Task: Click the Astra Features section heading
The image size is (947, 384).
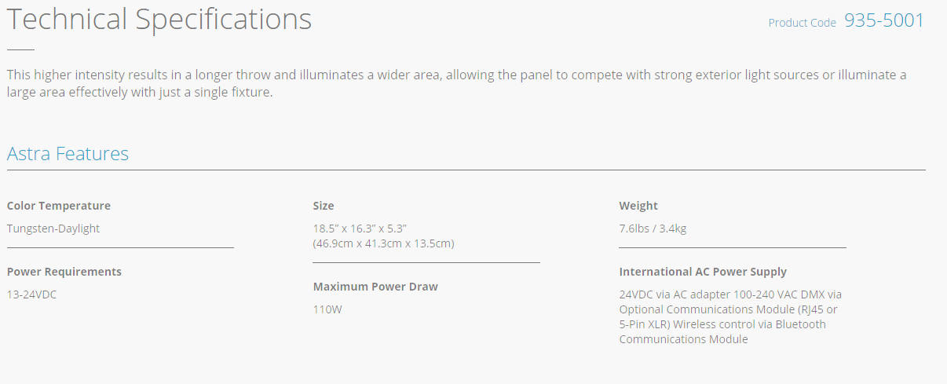Action: pyautogui.click(x=68, y=153)
